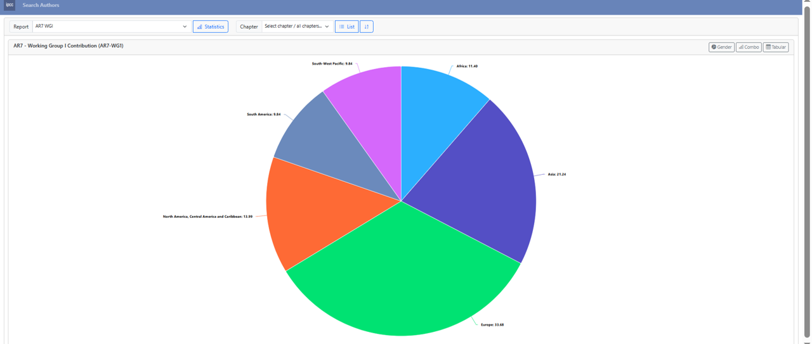Click the Europe: 33.68 label
This screenshot has height=344, width=812.
492,324
